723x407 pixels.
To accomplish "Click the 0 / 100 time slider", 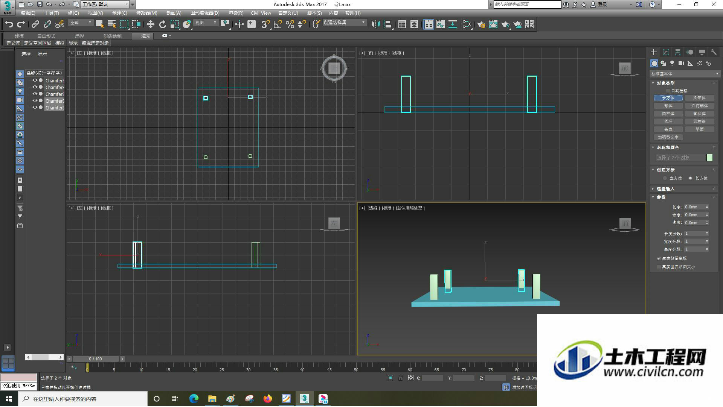I will (x=96, y=359).
